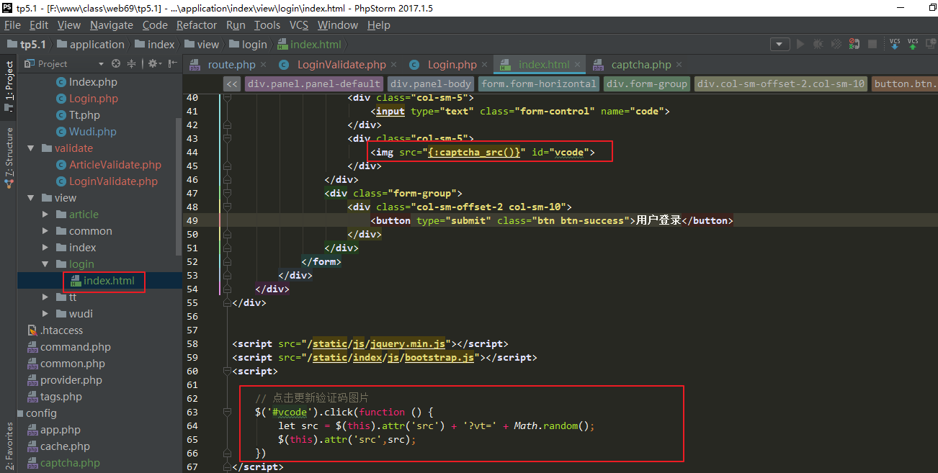The image size is (938, 473).
Task: Toggle listening for PHP debug connections
Action: tap(854, 44)
